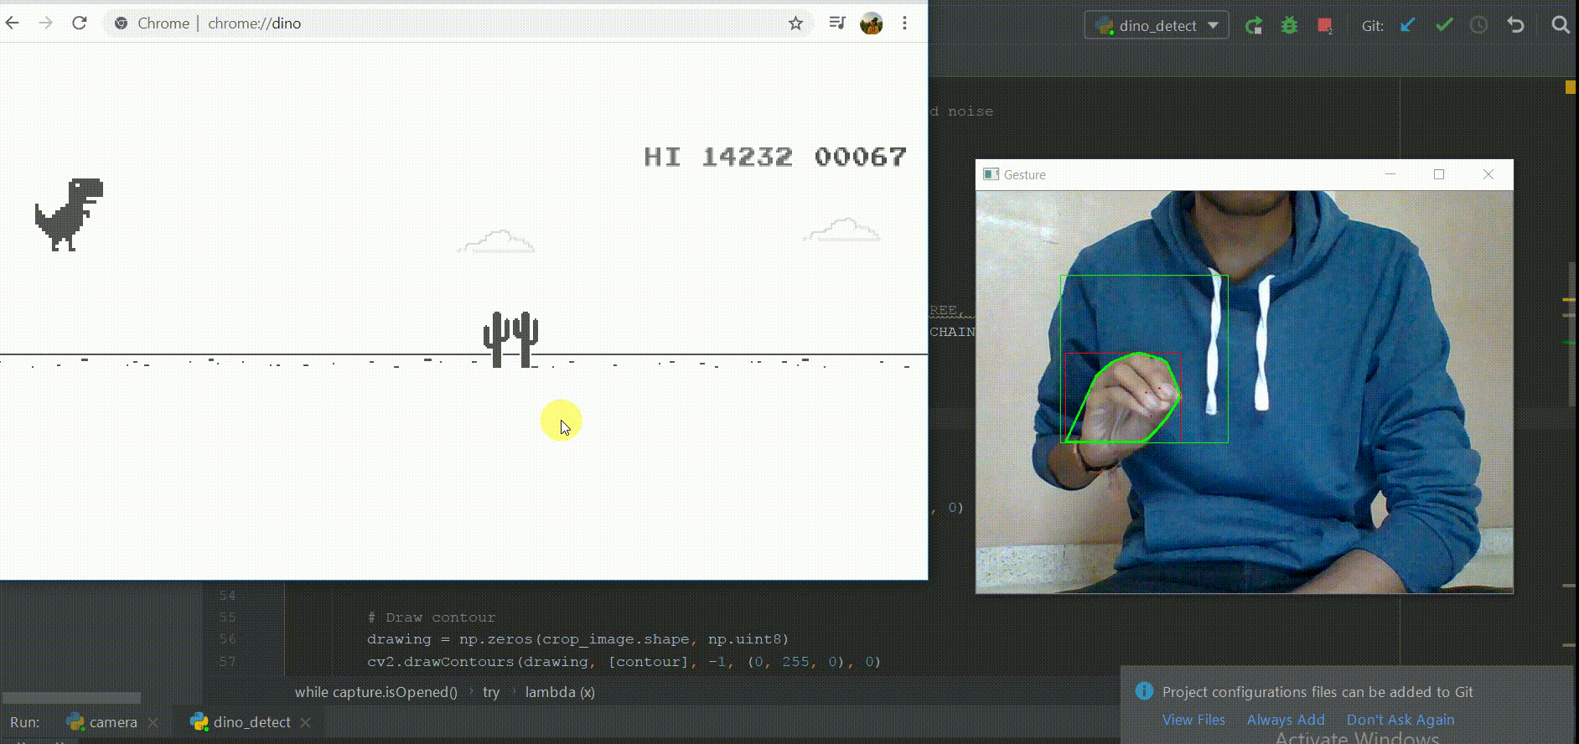Click the webcam hand contour in Gesture window

click(1123, 398)
